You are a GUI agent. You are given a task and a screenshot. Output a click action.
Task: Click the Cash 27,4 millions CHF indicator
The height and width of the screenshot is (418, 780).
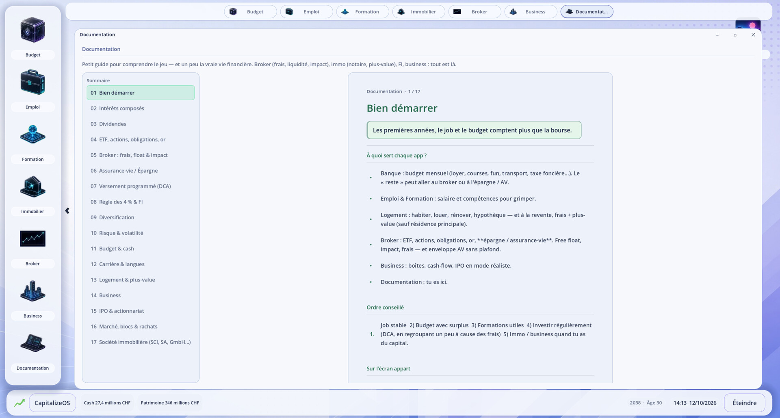click(107, 403)
